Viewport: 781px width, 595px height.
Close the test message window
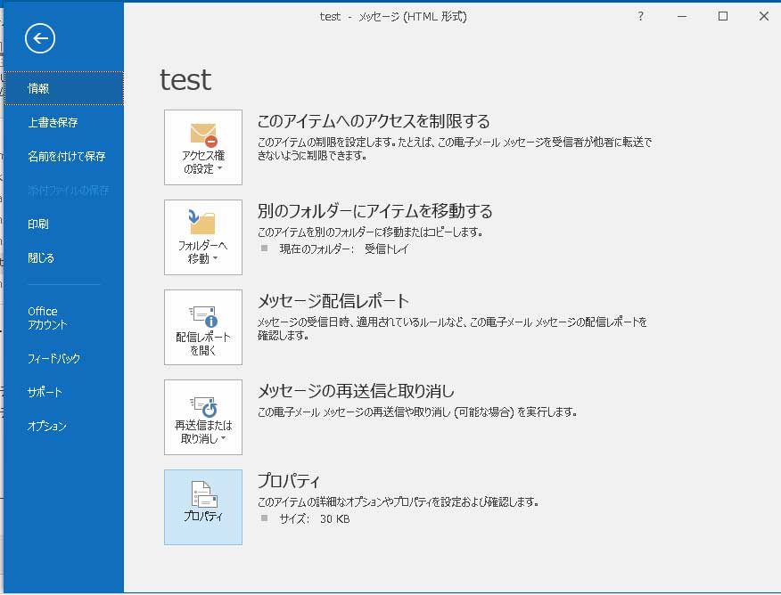(763, 16)
